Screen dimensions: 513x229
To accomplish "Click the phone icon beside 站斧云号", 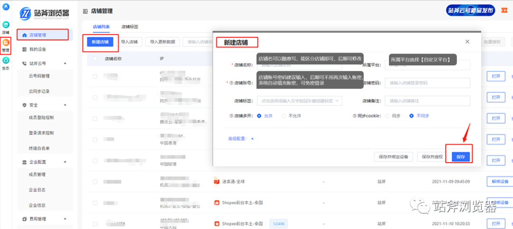I will coord(24,64).
